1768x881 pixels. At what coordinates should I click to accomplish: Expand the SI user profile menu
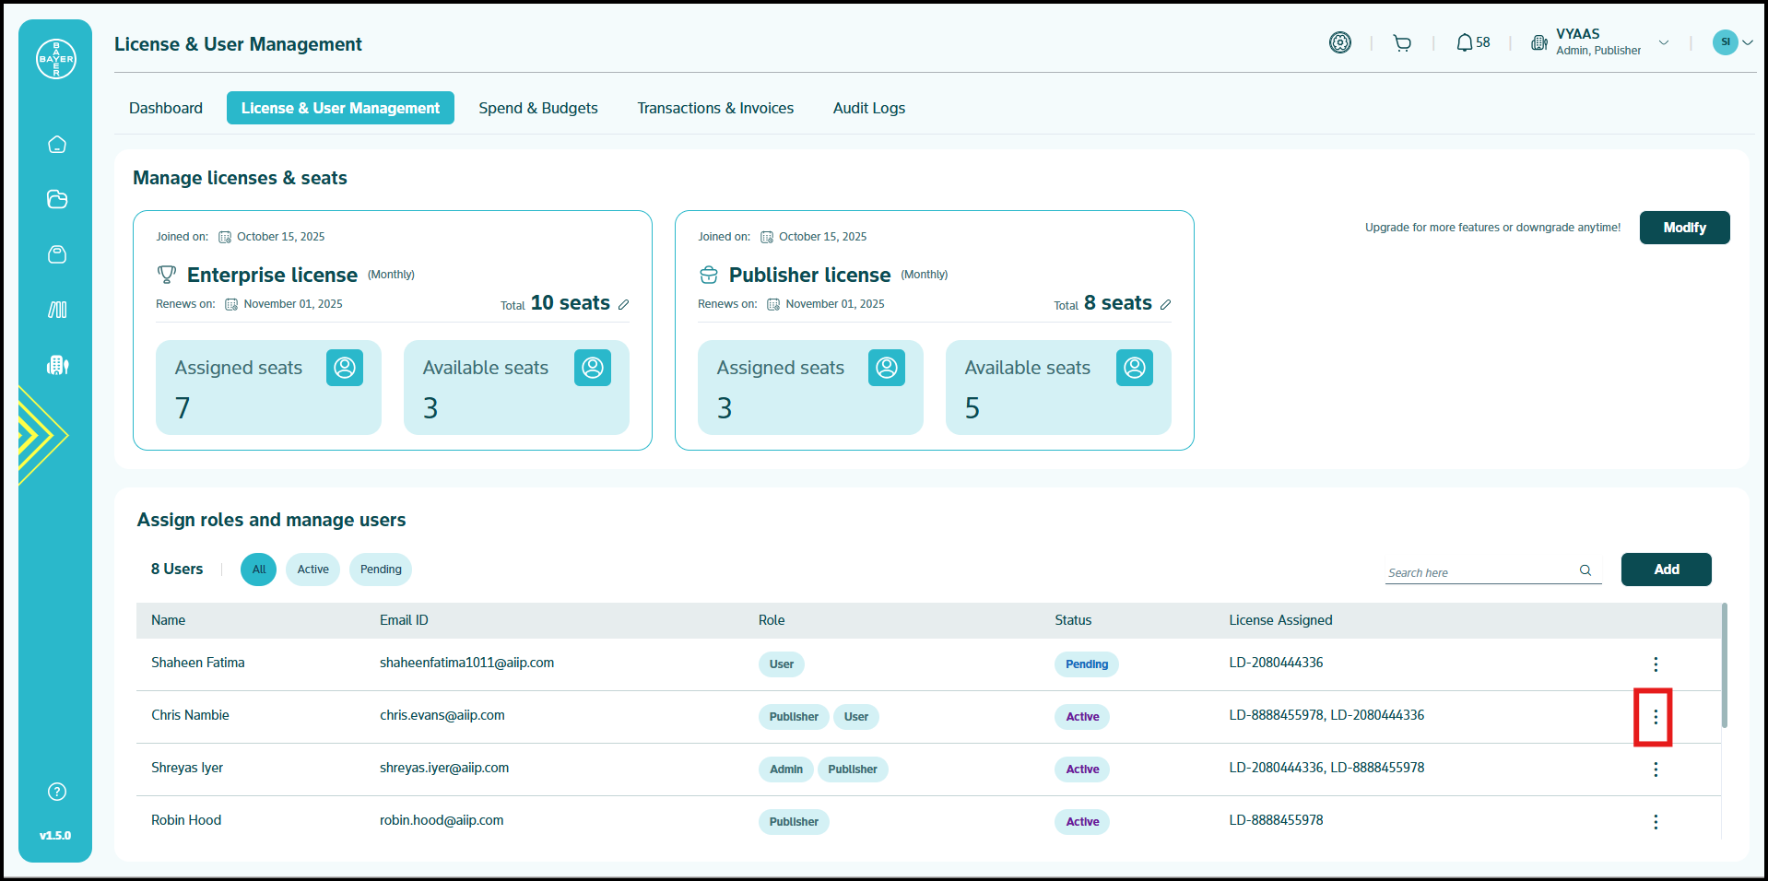tap(1747, 42)
